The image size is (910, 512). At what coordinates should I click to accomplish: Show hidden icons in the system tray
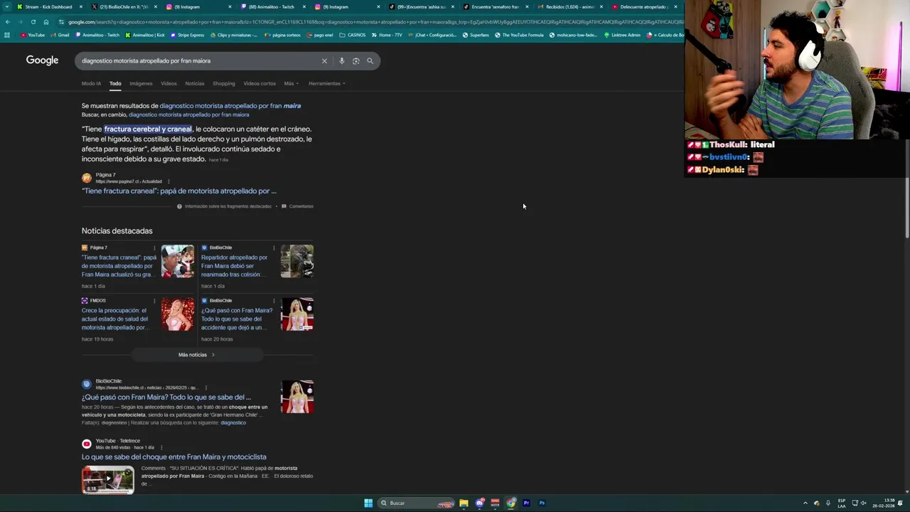point(805,503)
